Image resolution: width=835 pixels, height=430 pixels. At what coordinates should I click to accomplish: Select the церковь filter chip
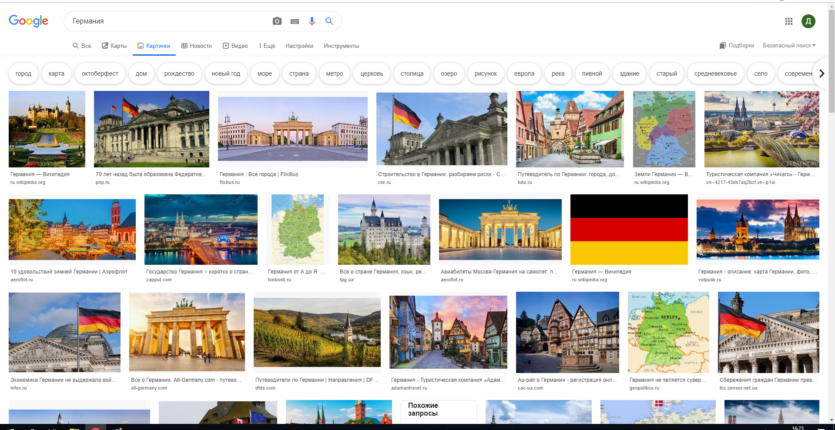pos(372,73)
